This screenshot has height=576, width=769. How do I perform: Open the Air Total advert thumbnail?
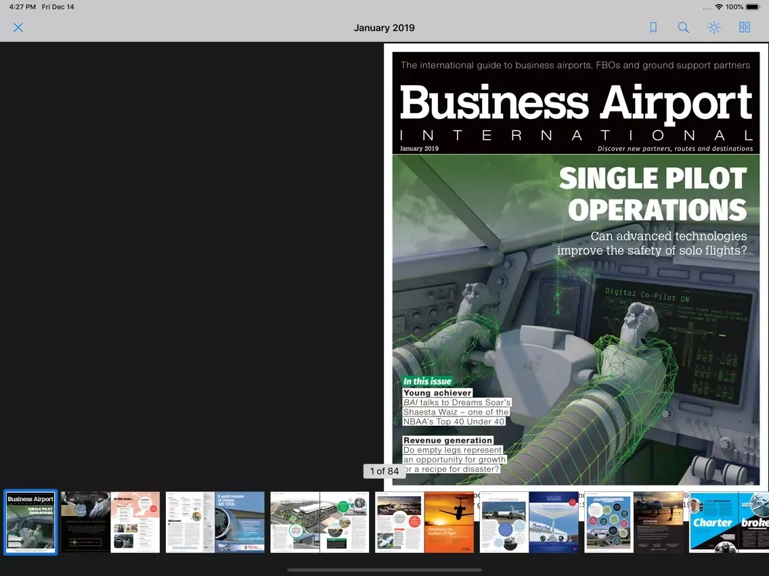tap(240, 522)
